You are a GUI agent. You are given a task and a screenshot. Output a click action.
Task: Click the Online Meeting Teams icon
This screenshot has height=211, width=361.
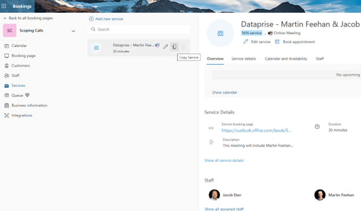[270, 33]
